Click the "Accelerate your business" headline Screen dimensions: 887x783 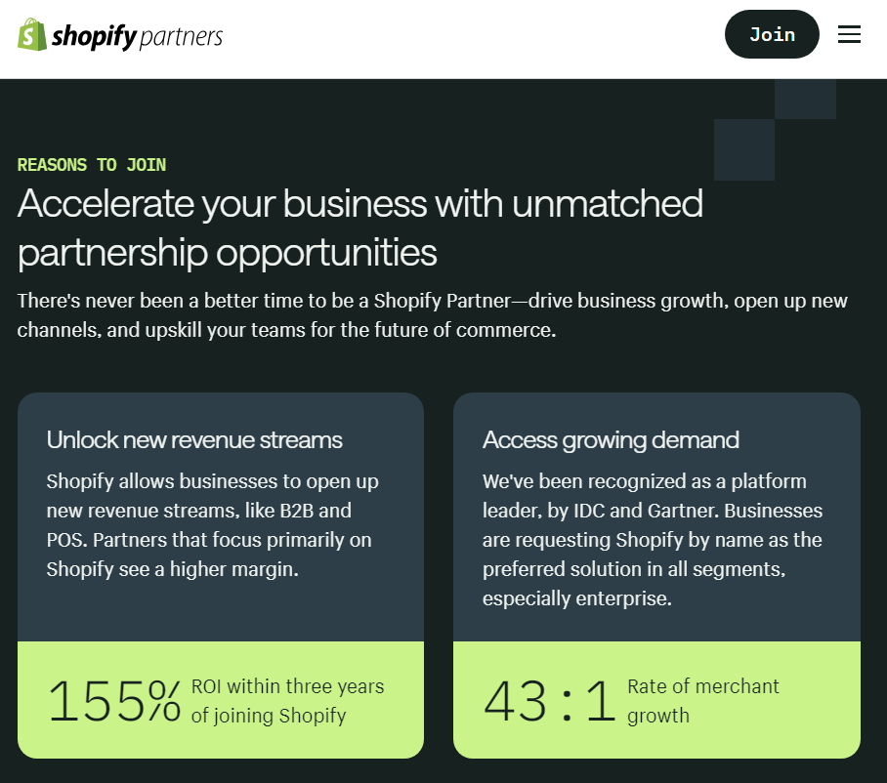click(x=359, y=204)
